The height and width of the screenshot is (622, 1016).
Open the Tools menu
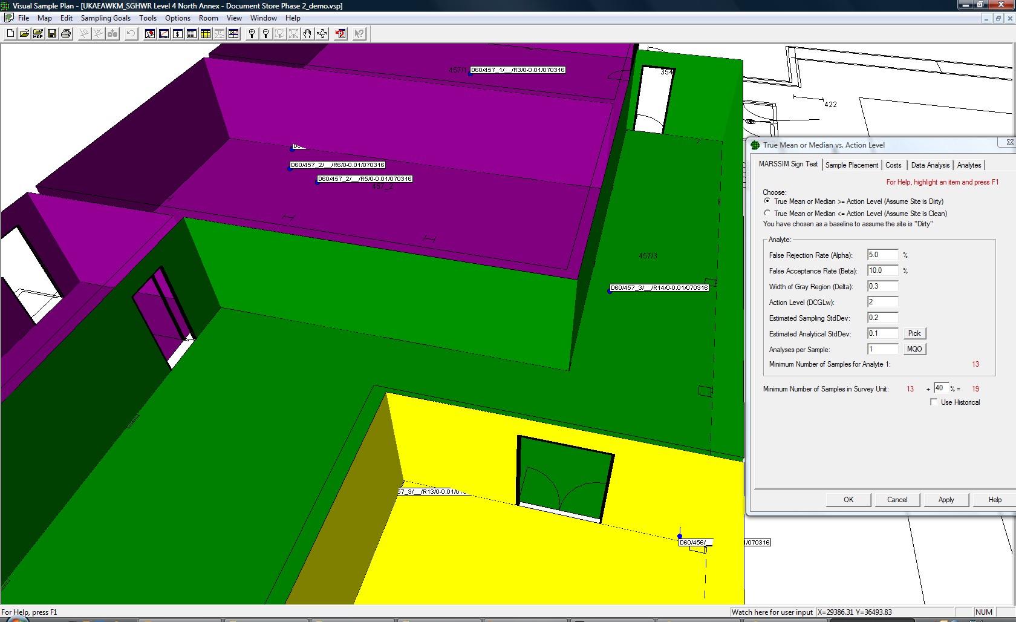coord(148,18)
